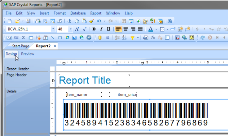The image size is (228, 136).
Task: Click the font color A swatch
Action: (151, 29)
